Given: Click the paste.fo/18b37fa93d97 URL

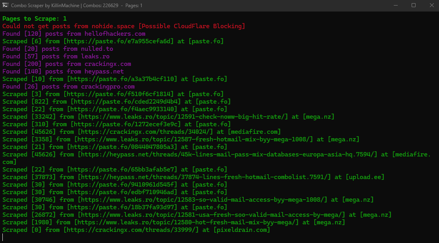Looking at the screenshot, I should [122, 207].
